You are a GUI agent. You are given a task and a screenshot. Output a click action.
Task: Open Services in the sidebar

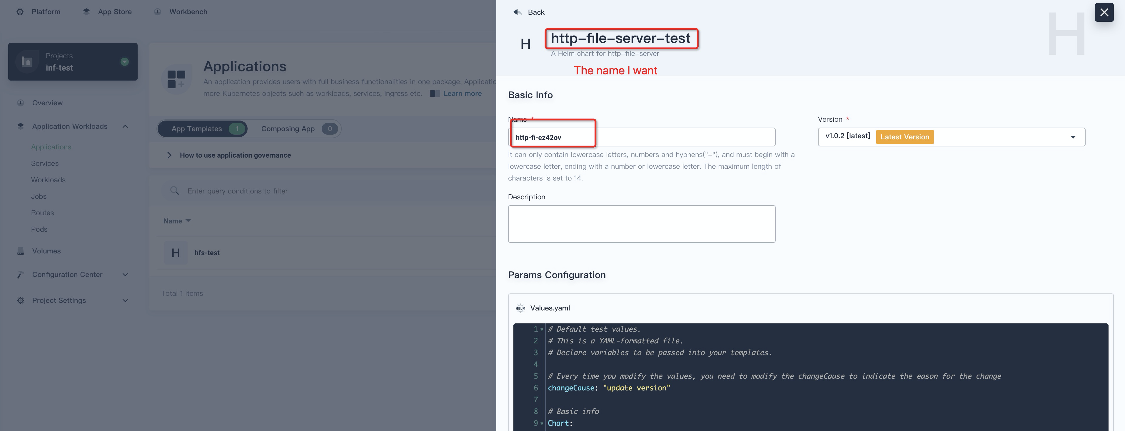click(44, 163)
